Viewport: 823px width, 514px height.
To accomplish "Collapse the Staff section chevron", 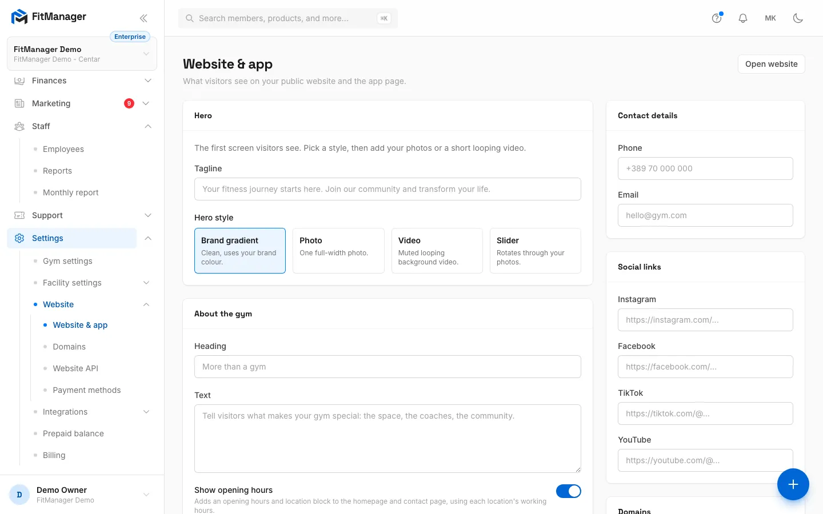I will 148,126.
